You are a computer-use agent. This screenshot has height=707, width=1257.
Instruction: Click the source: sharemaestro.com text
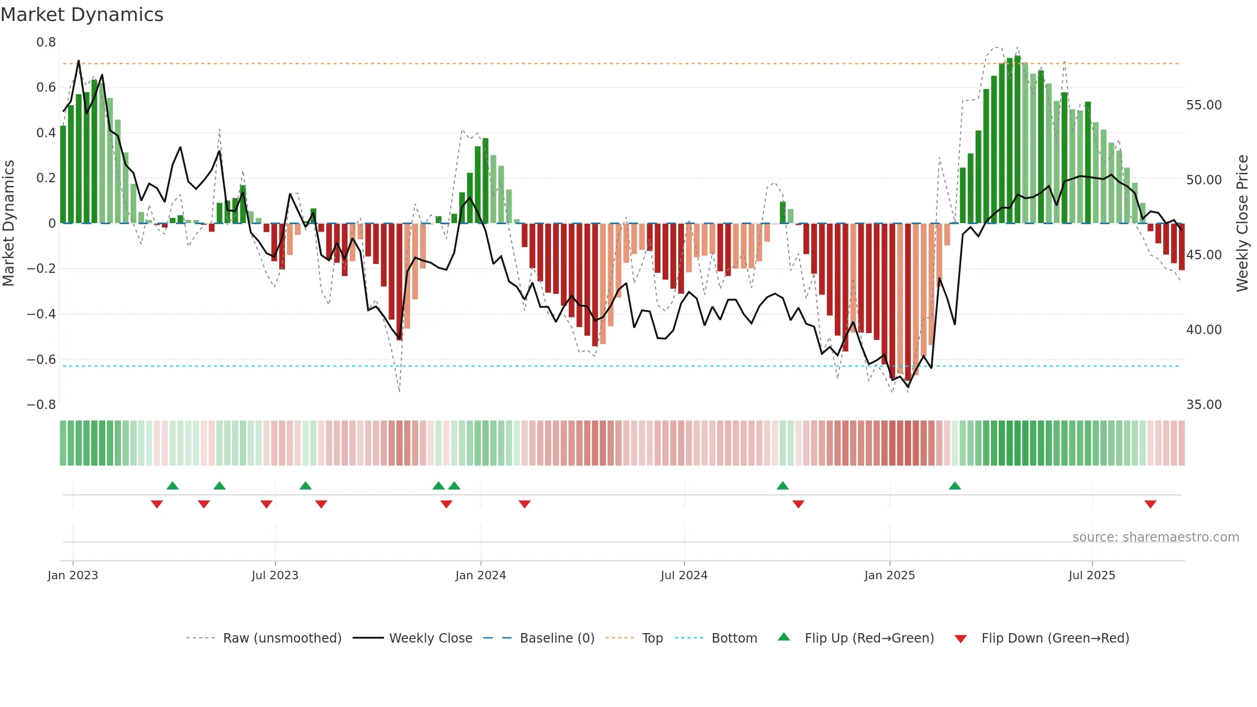(x=1156, y=537)
